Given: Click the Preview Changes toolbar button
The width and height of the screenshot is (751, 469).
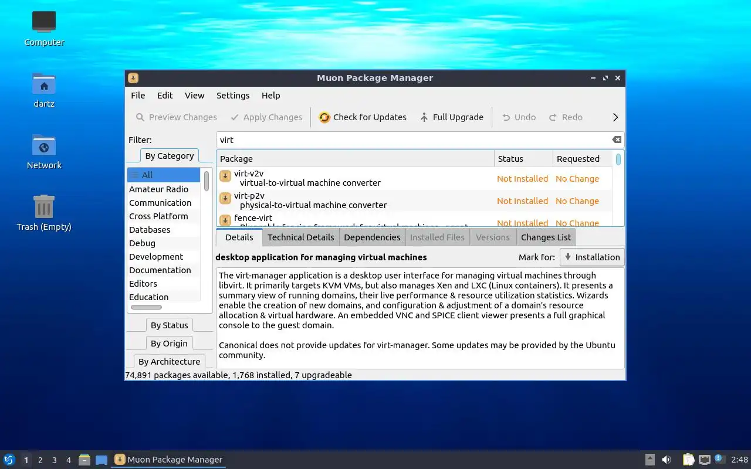Looking at the screenshot, I should (176, 117).
